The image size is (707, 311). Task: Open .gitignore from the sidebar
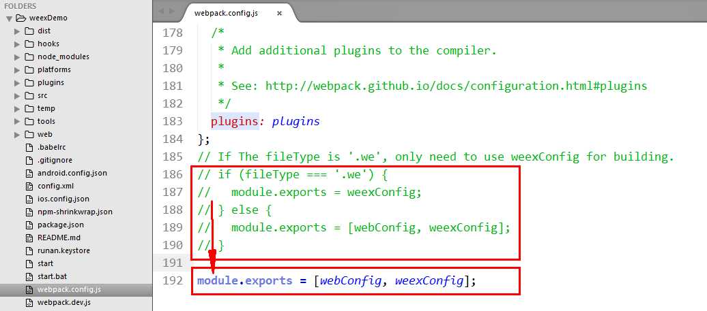pos(55,160)
